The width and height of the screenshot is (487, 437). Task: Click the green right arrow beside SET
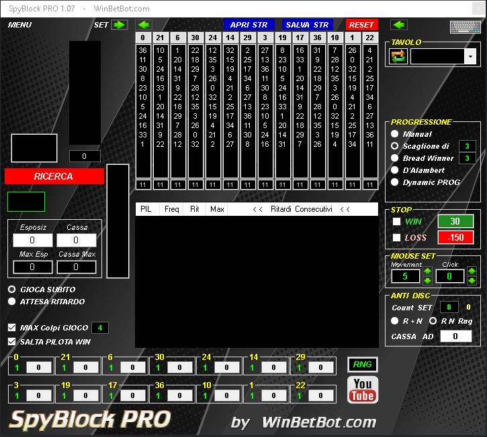[x=120, y=25]
